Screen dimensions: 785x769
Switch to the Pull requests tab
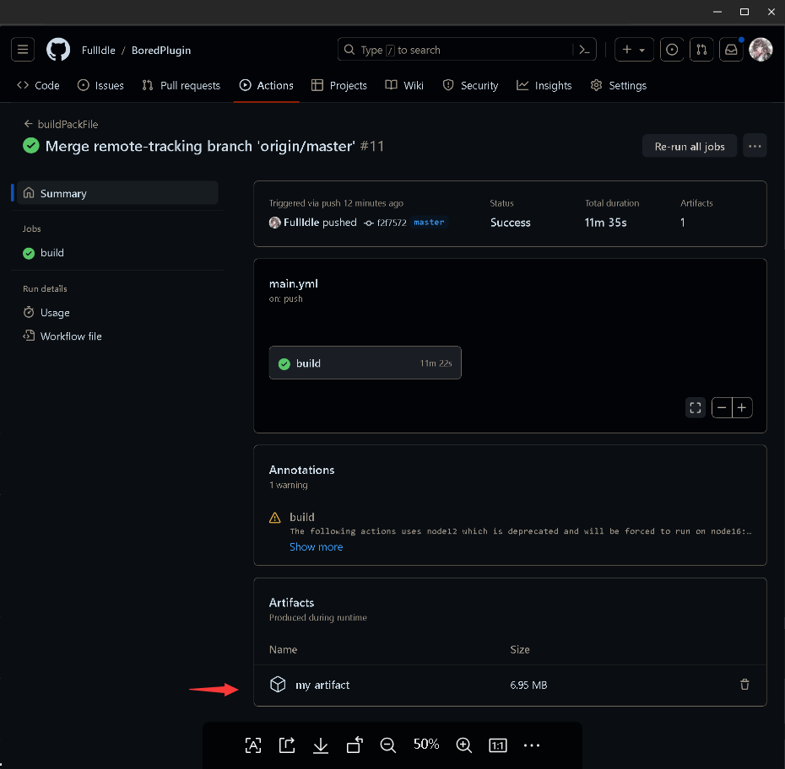[x=181, y=85]
